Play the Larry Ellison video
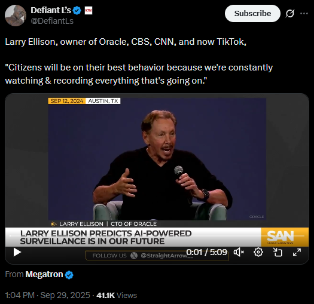This screenshot has width=314, height=304. point(17,252)
